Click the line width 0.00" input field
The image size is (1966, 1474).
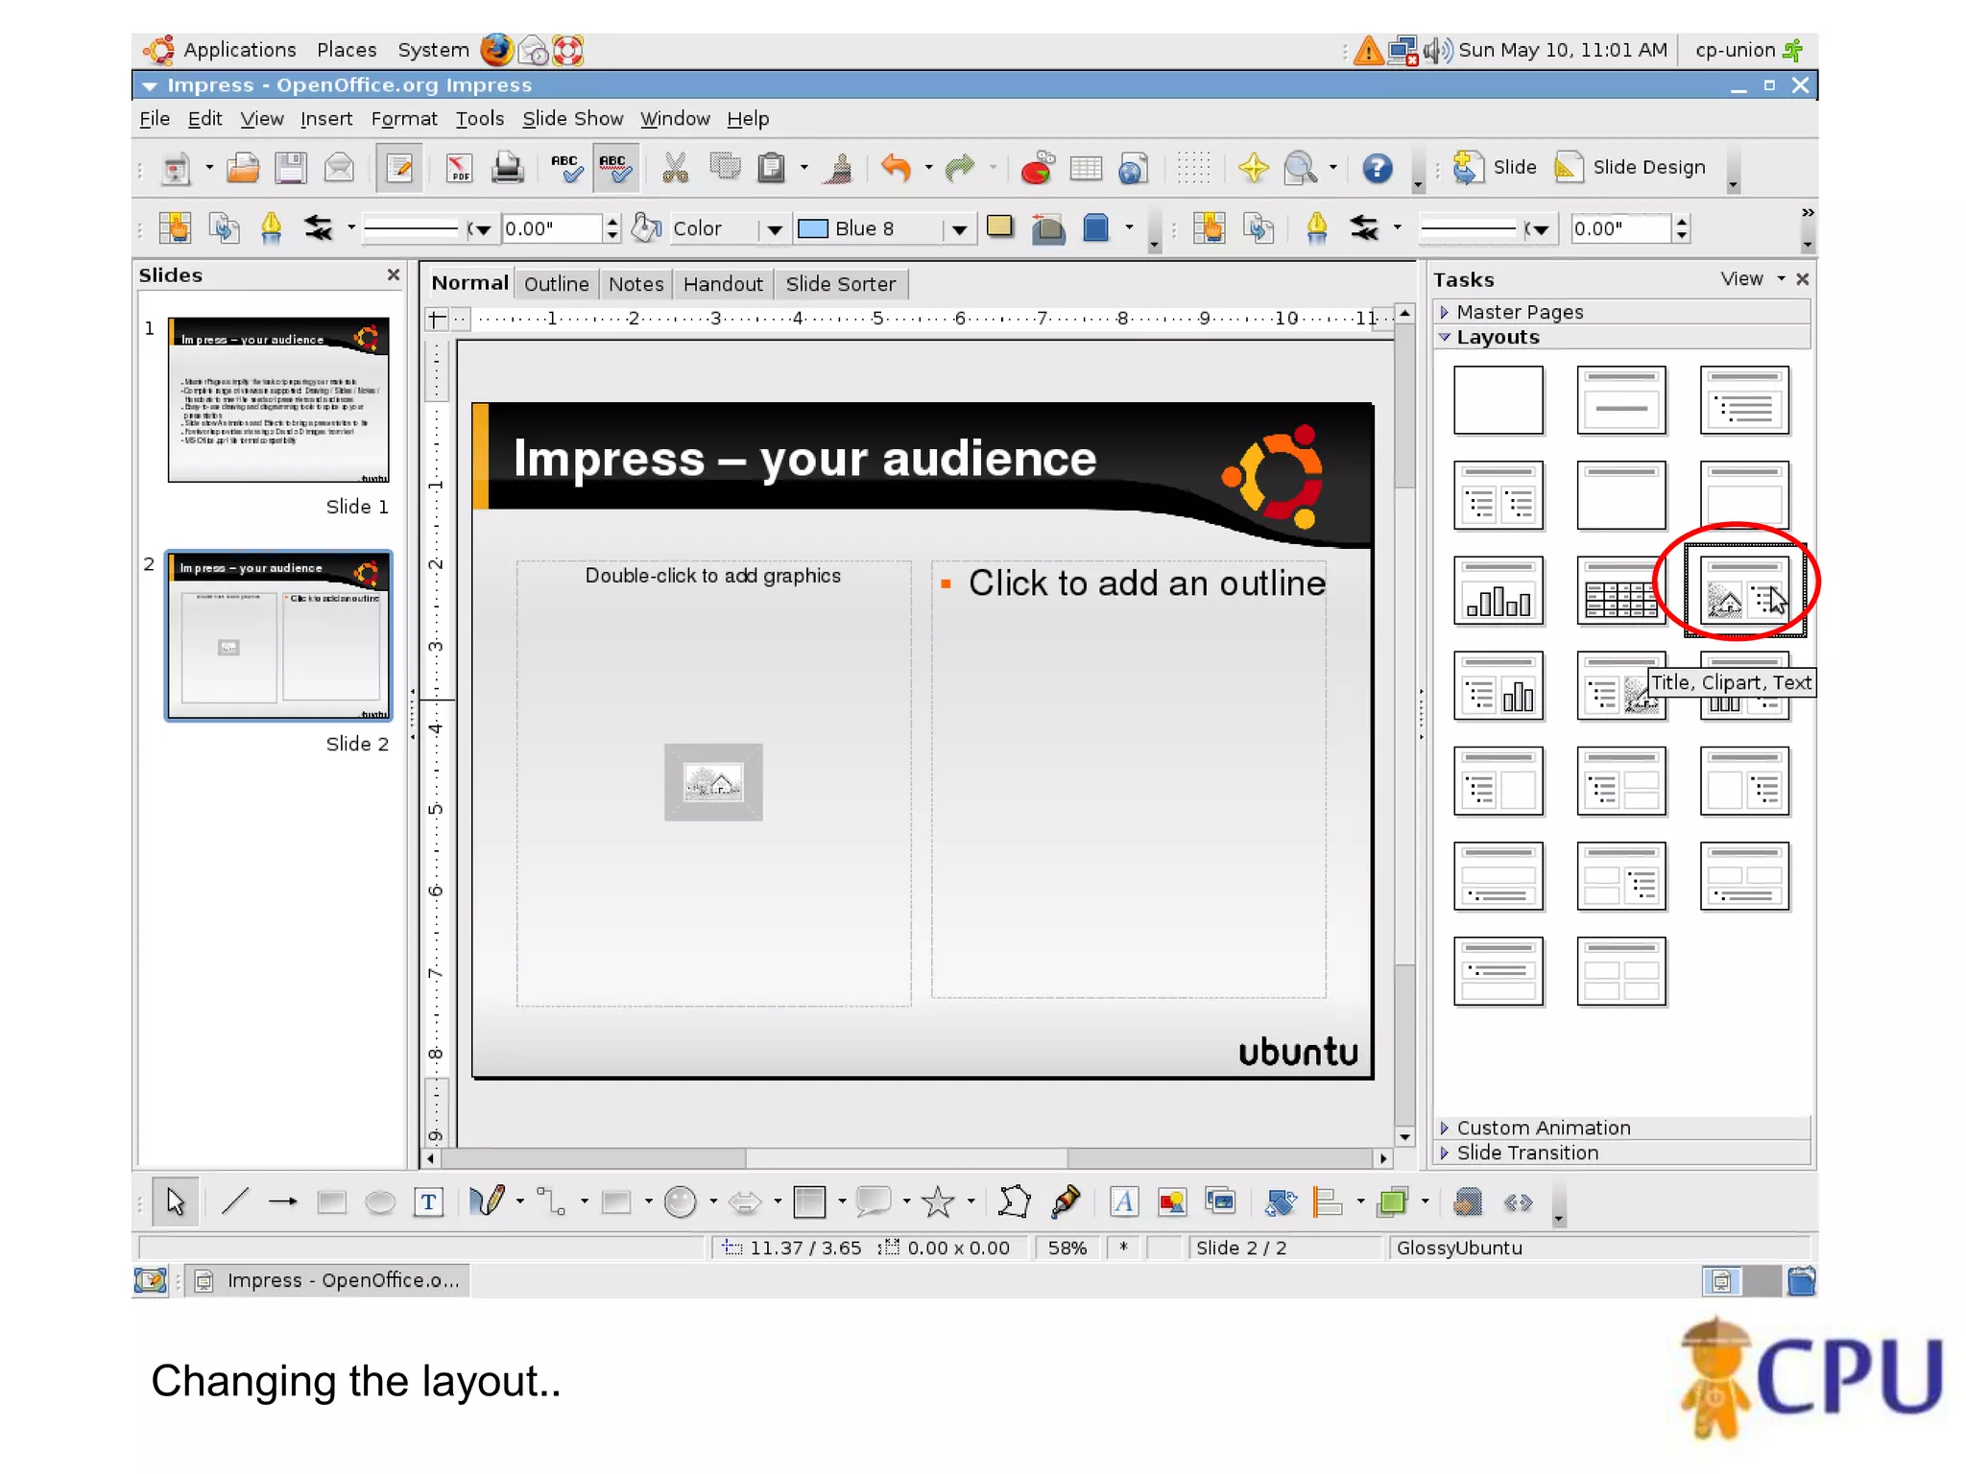tap(552, 228)
